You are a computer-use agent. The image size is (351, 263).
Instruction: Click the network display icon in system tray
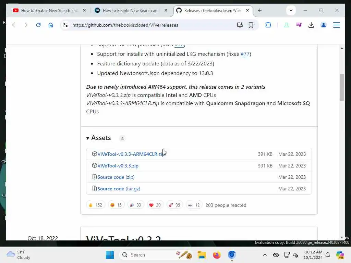click(x=287, y=255)
